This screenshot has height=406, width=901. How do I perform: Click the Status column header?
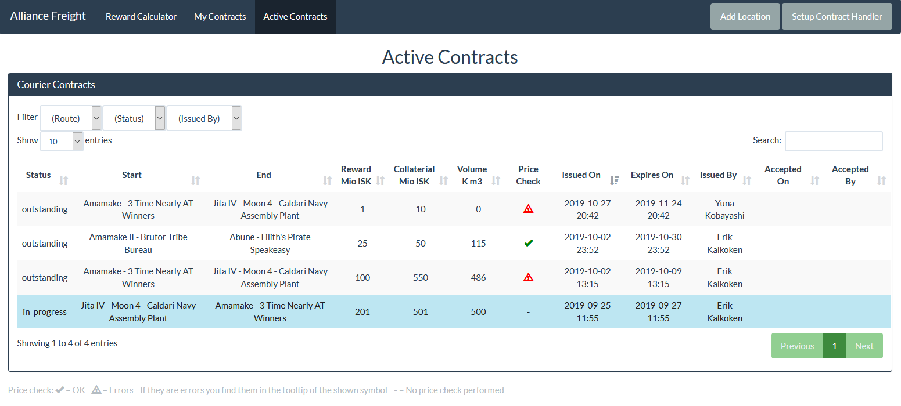pyautogui.click(x=38, y=175)
